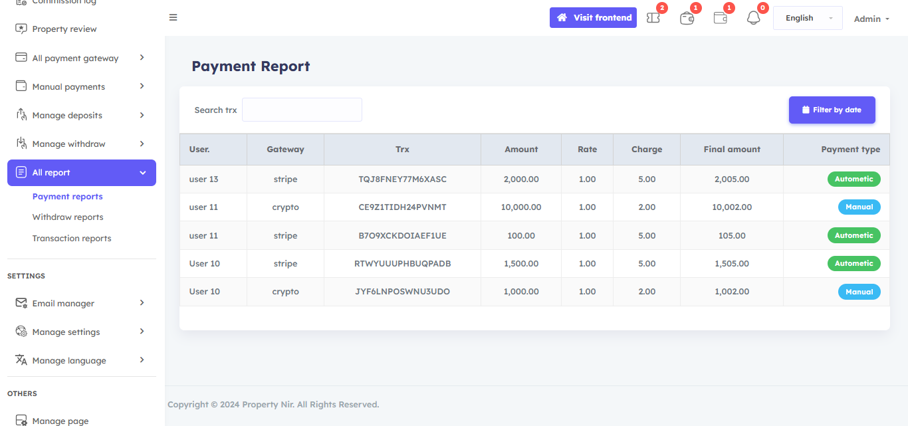The width and height of the screenshot is (908, 426).
Task: Click the Manage deposits icon
Action: [21, 115]
